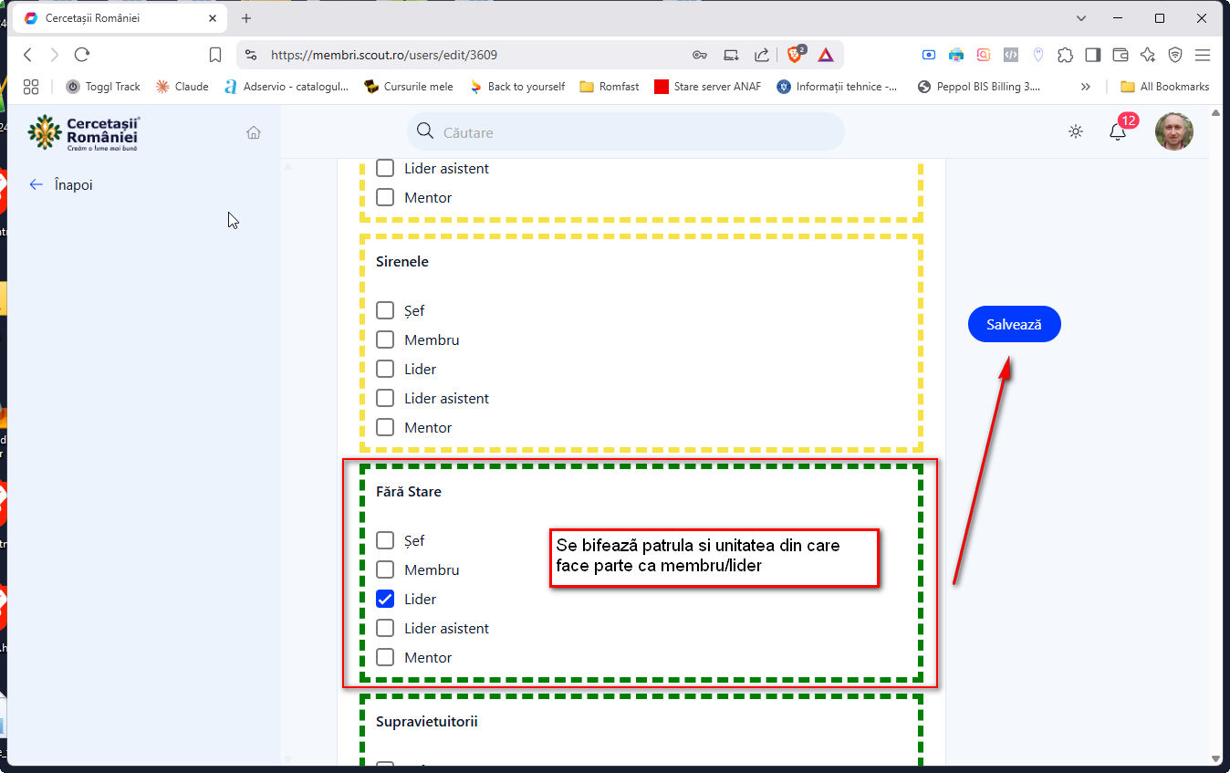Screen dimensions: 1230x773
Task: Check Membru under Sirenele
Action: tap(385, 339)
